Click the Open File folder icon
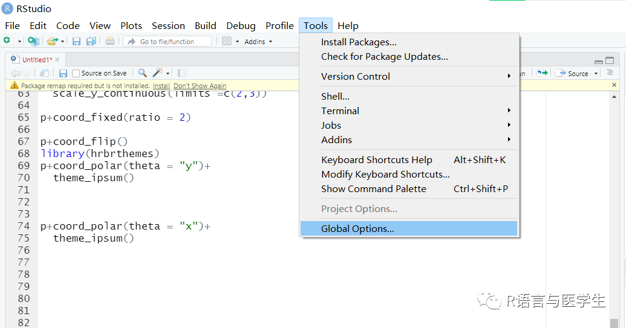626x328 pixels. coord(52,41)
